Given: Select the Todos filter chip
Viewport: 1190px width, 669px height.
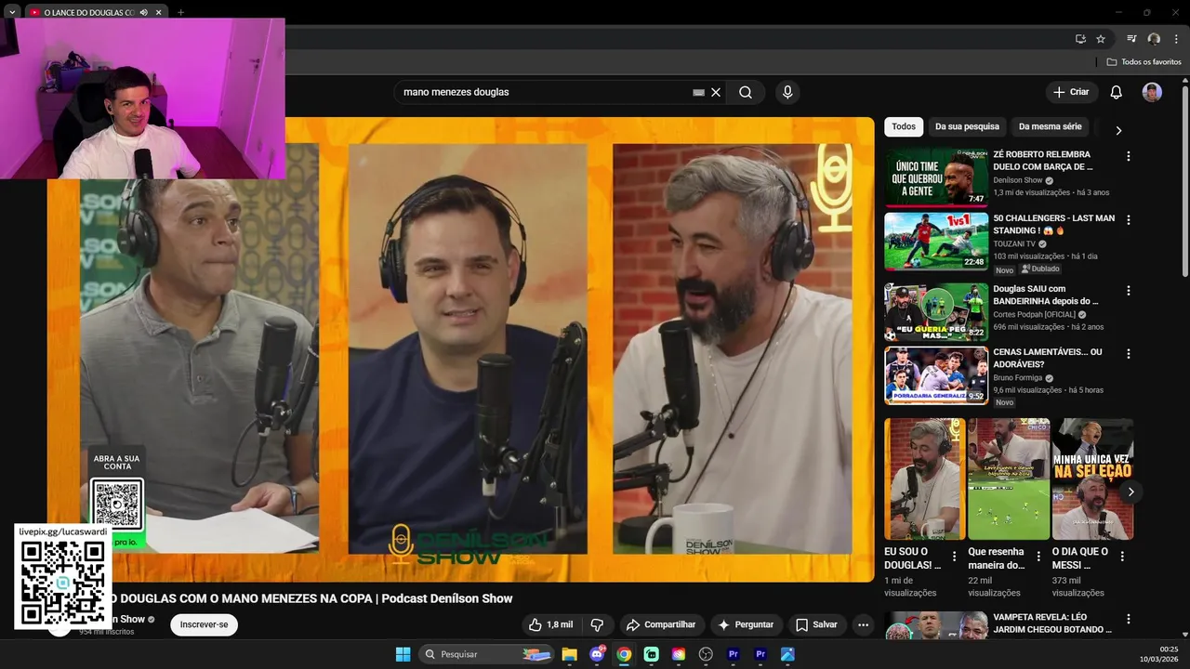Looking at the screenshot, I should 904,126.
